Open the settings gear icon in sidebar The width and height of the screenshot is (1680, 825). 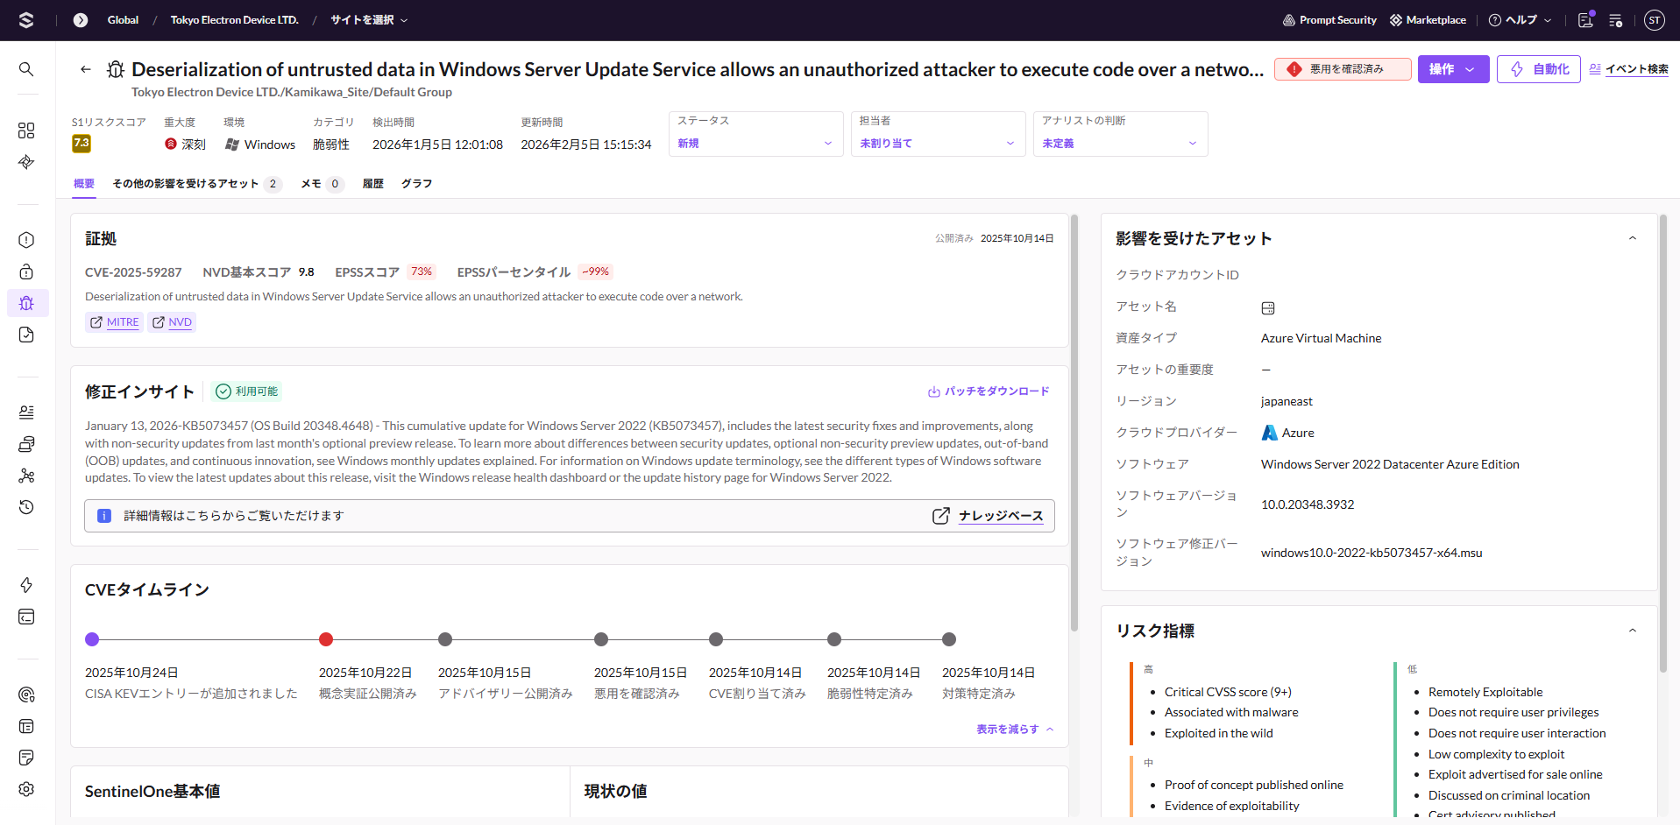click(x=26, y=789)
